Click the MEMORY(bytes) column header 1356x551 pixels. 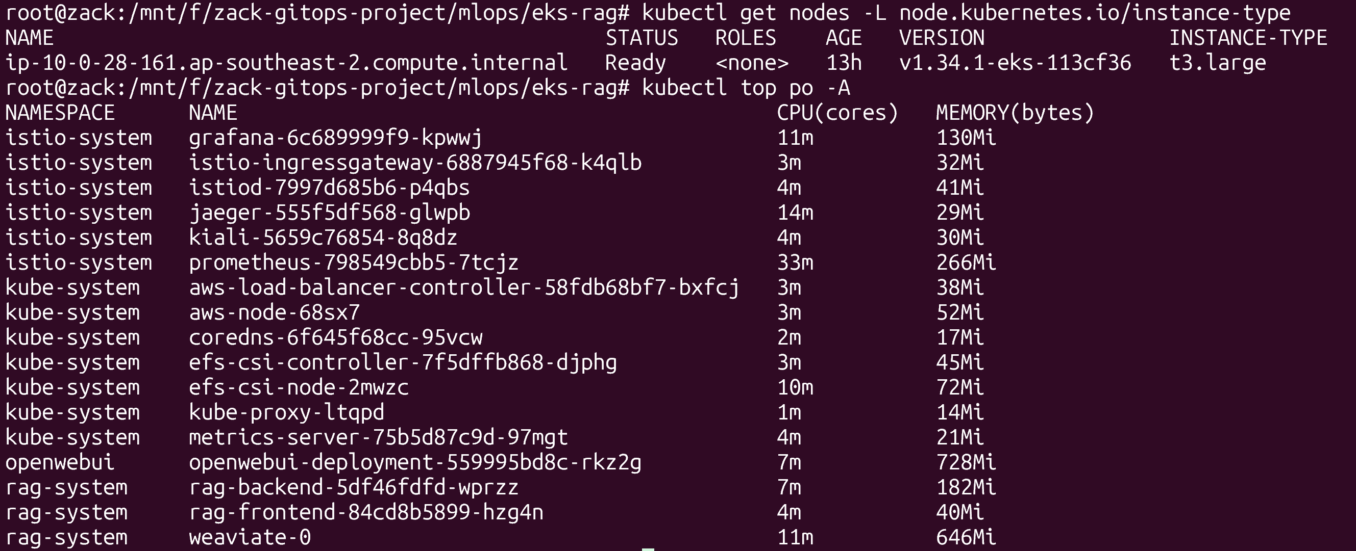point(1015,113)
